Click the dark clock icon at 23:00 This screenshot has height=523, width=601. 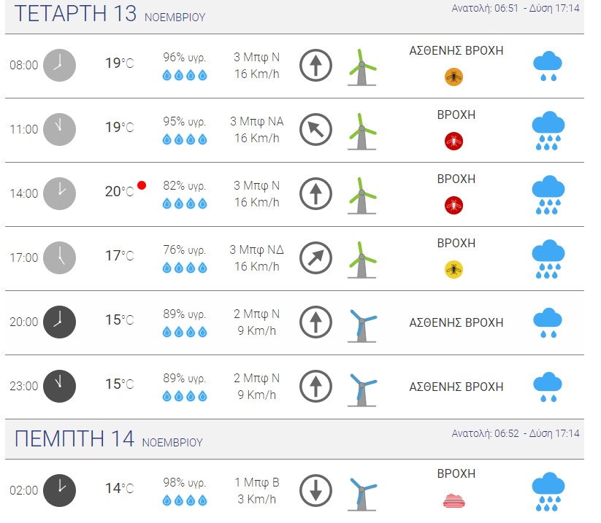pos(59,386)
